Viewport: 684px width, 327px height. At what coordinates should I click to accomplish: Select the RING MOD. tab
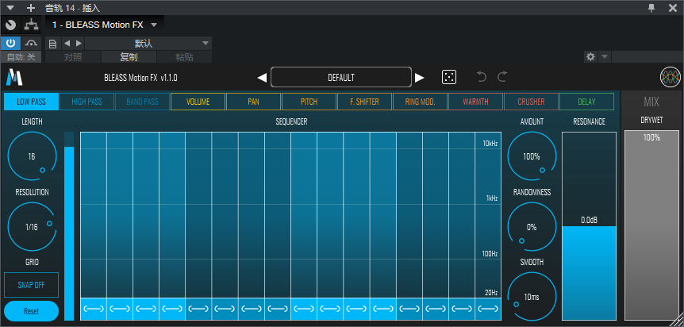(420, 102)
